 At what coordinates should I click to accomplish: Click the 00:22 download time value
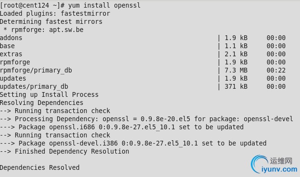[x=276, y=70]
